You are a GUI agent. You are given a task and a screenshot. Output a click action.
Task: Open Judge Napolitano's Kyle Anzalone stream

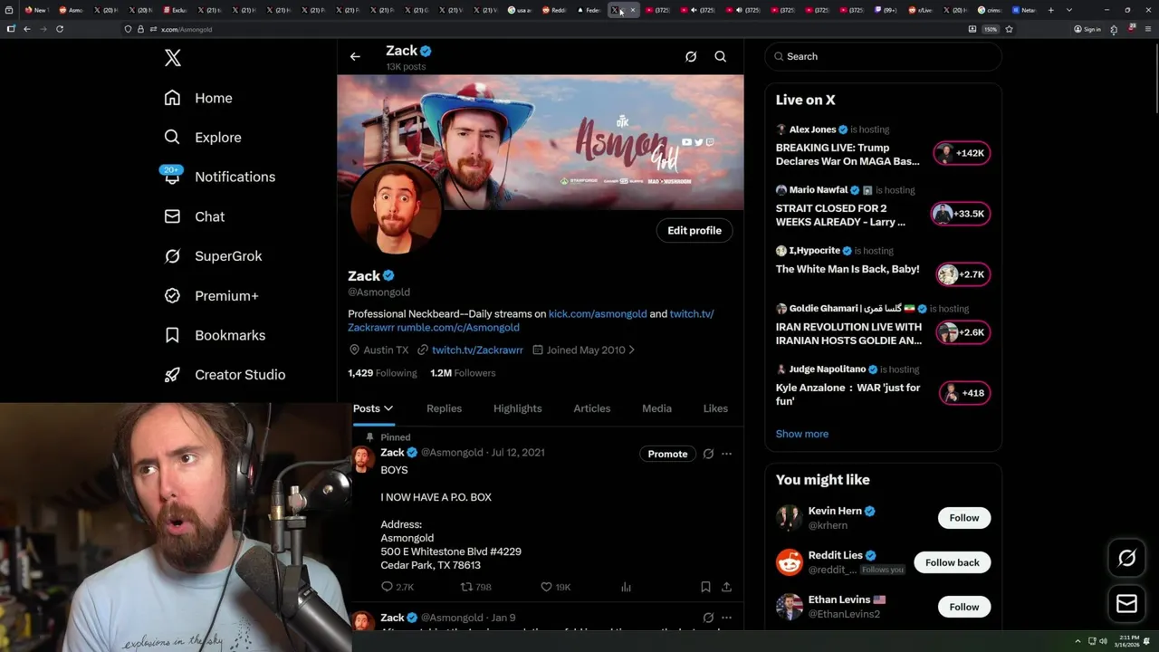pos(848,394)
